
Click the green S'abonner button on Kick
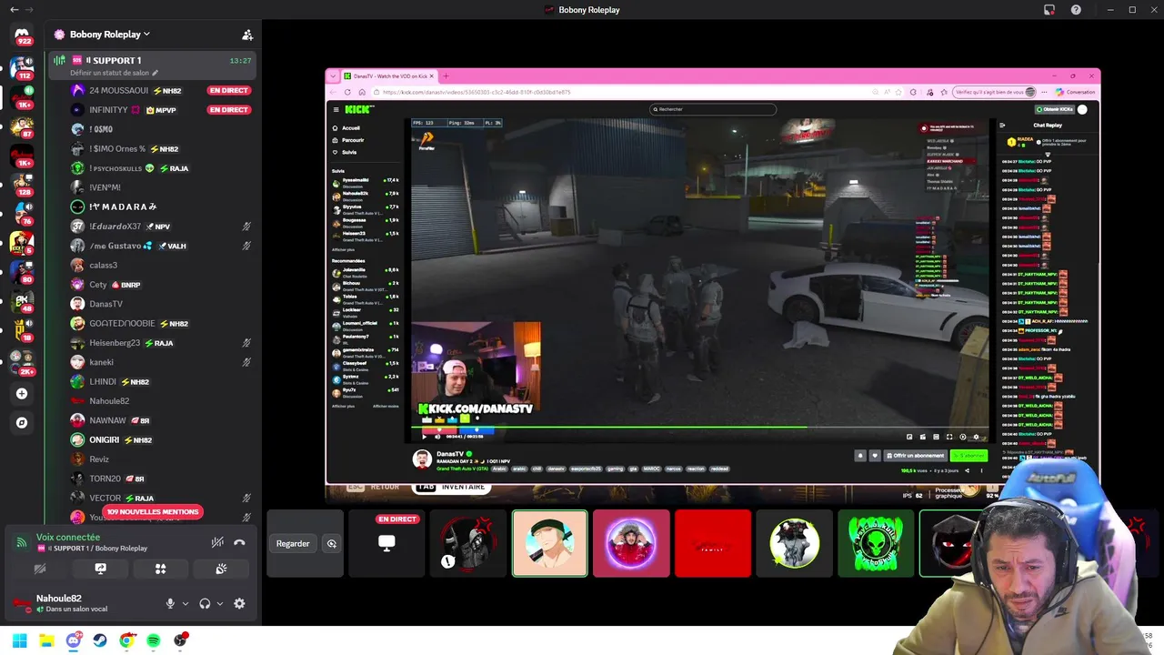[x=968, y=455]
